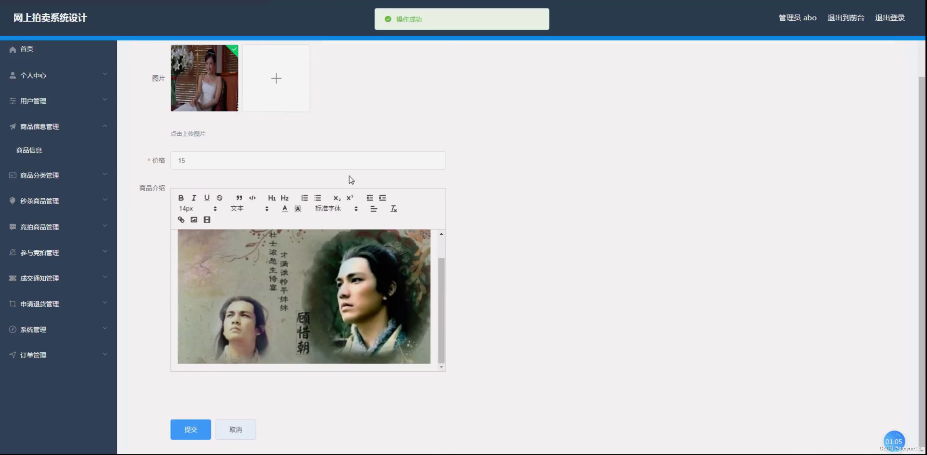Toggle strikethrough formatting
Screen dimensions: 927x455
[x=220, y=198]
